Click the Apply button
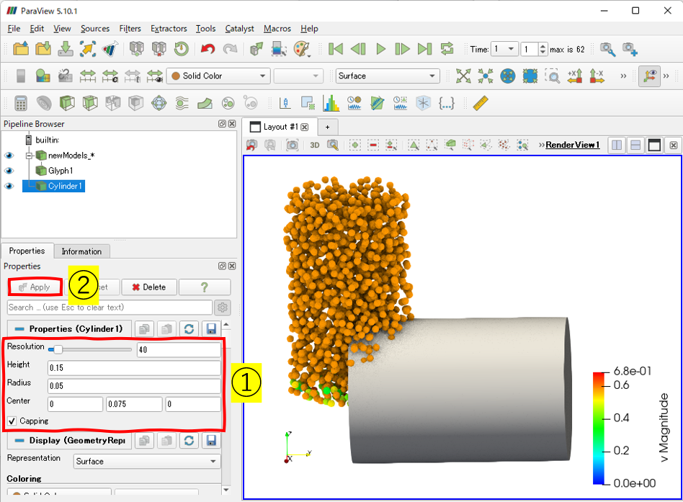683x502 pixels. 35,287
